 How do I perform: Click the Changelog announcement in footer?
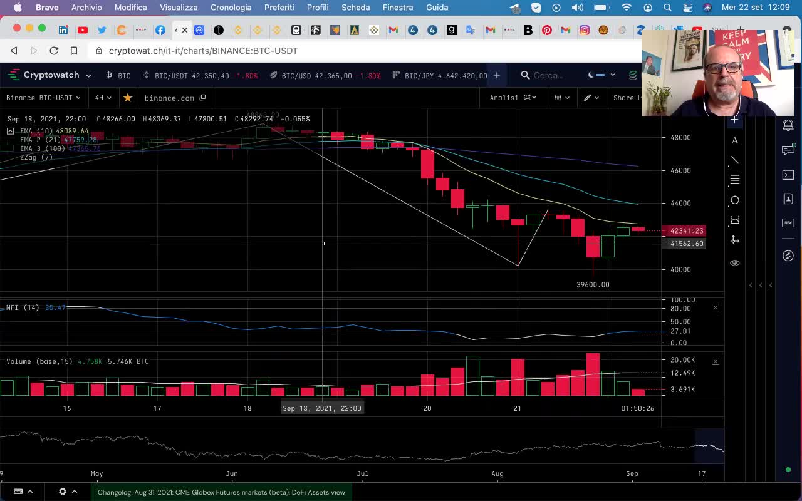pyautogui.click(x=221, y=492)
